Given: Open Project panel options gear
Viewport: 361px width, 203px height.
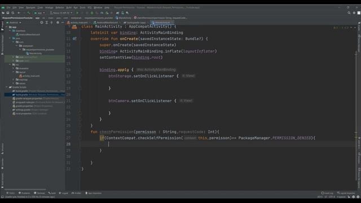Looking at the screenshot, I should [58, 23].
